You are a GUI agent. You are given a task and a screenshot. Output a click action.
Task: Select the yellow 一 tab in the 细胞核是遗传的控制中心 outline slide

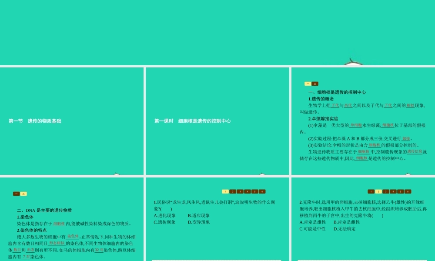tap(308, 84)
